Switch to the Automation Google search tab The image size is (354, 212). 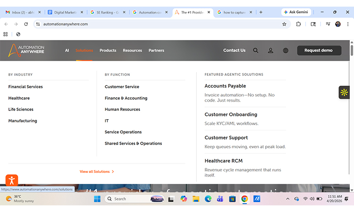[151, 12]
